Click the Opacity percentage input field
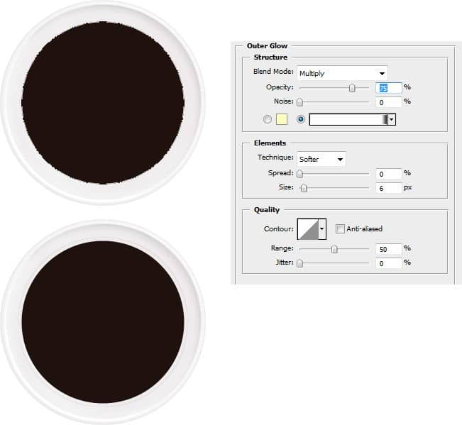This screenshot has width=462, height=425. (388, 88)
